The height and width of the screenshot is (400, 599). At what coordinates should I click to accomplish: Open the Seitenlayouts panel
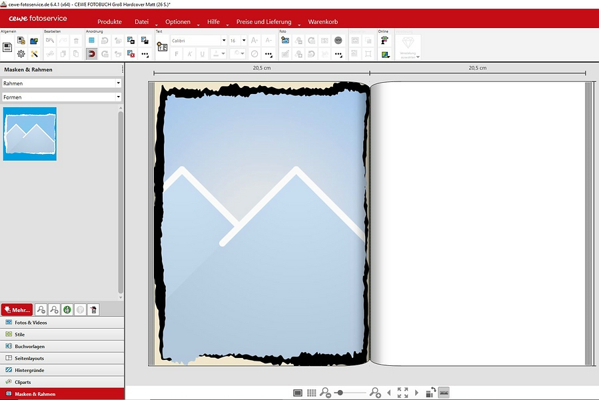coord(62,358)
